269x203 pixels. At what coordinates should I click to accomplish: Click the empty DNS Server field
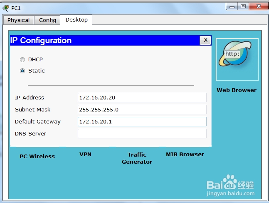click(x=142, y=134)
